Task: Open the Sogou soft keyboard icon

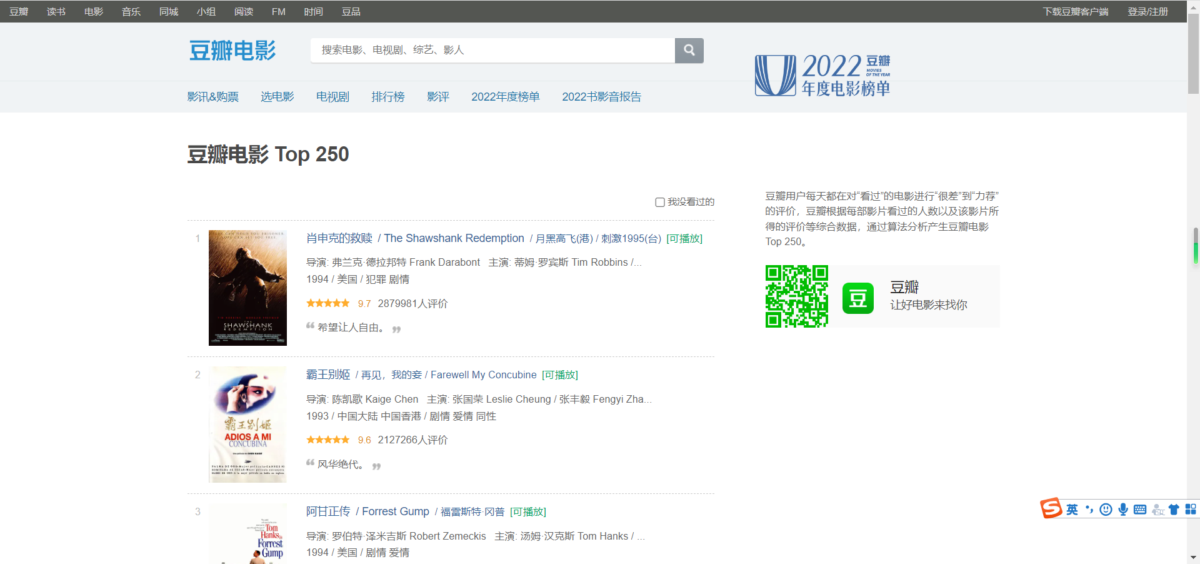Action: click(x=1140, y=510)
